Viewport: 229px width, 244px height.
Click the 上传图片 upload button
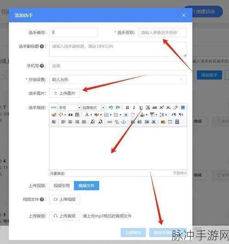pos(65,93)
